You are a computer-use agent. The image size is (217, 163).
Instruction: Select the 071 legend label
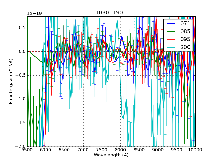click(185, 24)
